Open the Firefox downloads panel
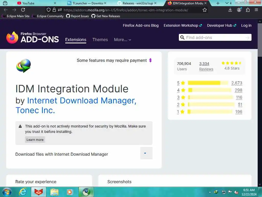262x197 pixels. click(x=230, y=10)
